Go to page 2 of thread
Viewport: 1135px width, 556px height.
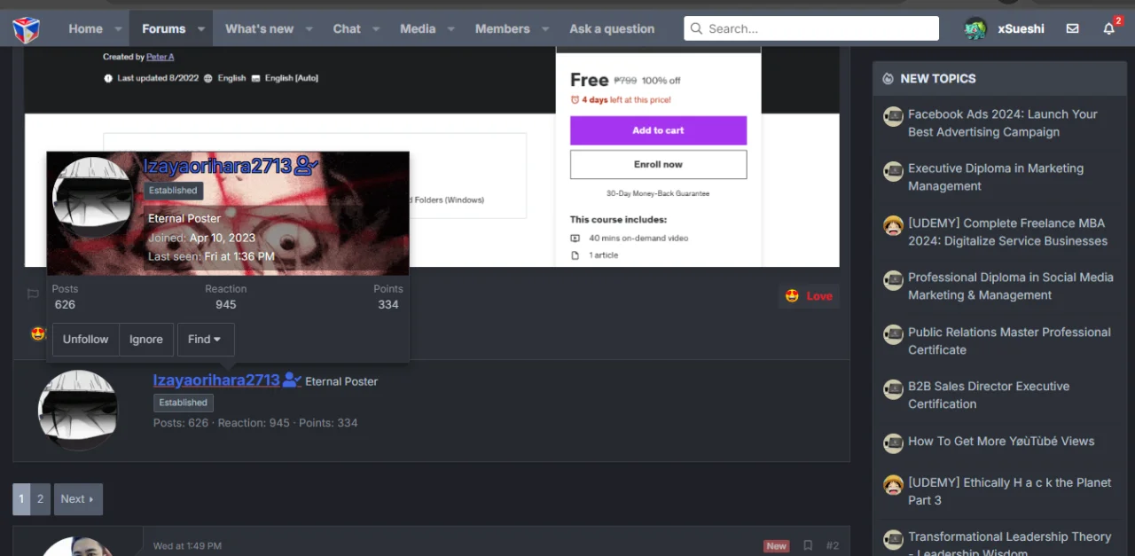point(40,499)
